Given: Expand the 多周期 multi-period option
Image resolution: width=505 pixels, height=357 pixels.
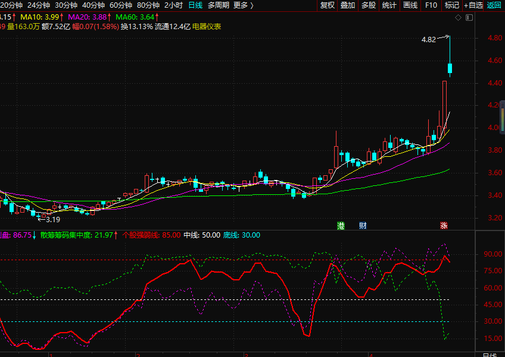Looking at the screenshot, I should pyautogui.click(x=218, y=5).
